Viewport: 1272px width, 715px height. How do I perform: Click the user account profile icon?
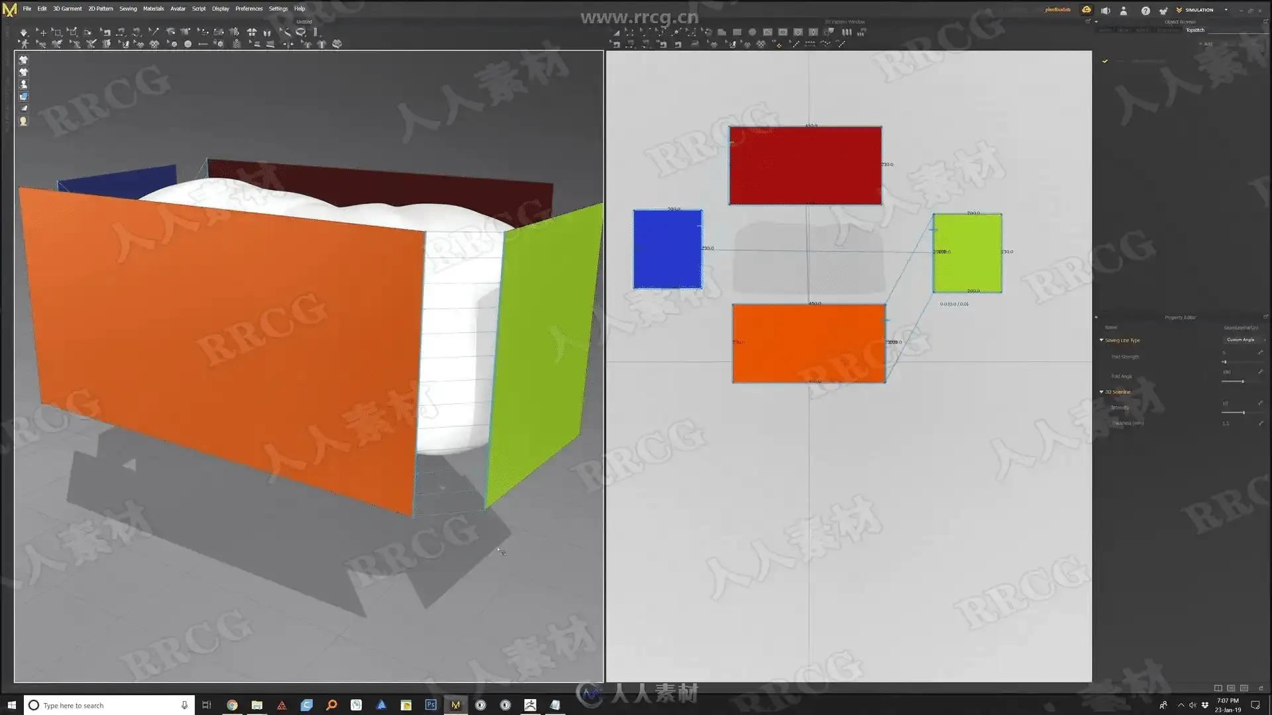(x=1124, y=11)
